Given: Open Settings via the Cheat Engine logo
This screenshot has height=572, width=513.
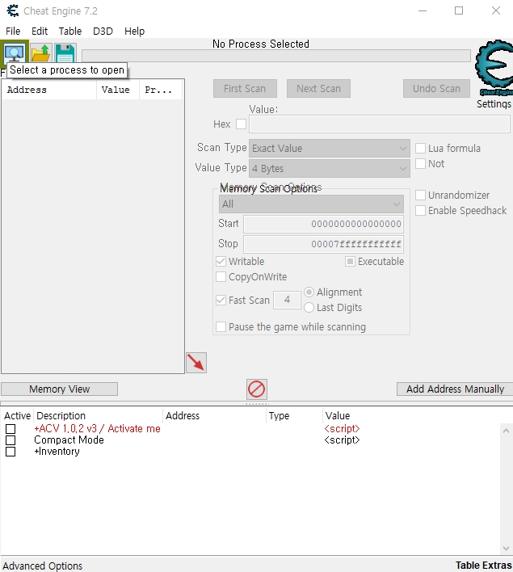Looking at the screenshot, I should coord(494,68).
